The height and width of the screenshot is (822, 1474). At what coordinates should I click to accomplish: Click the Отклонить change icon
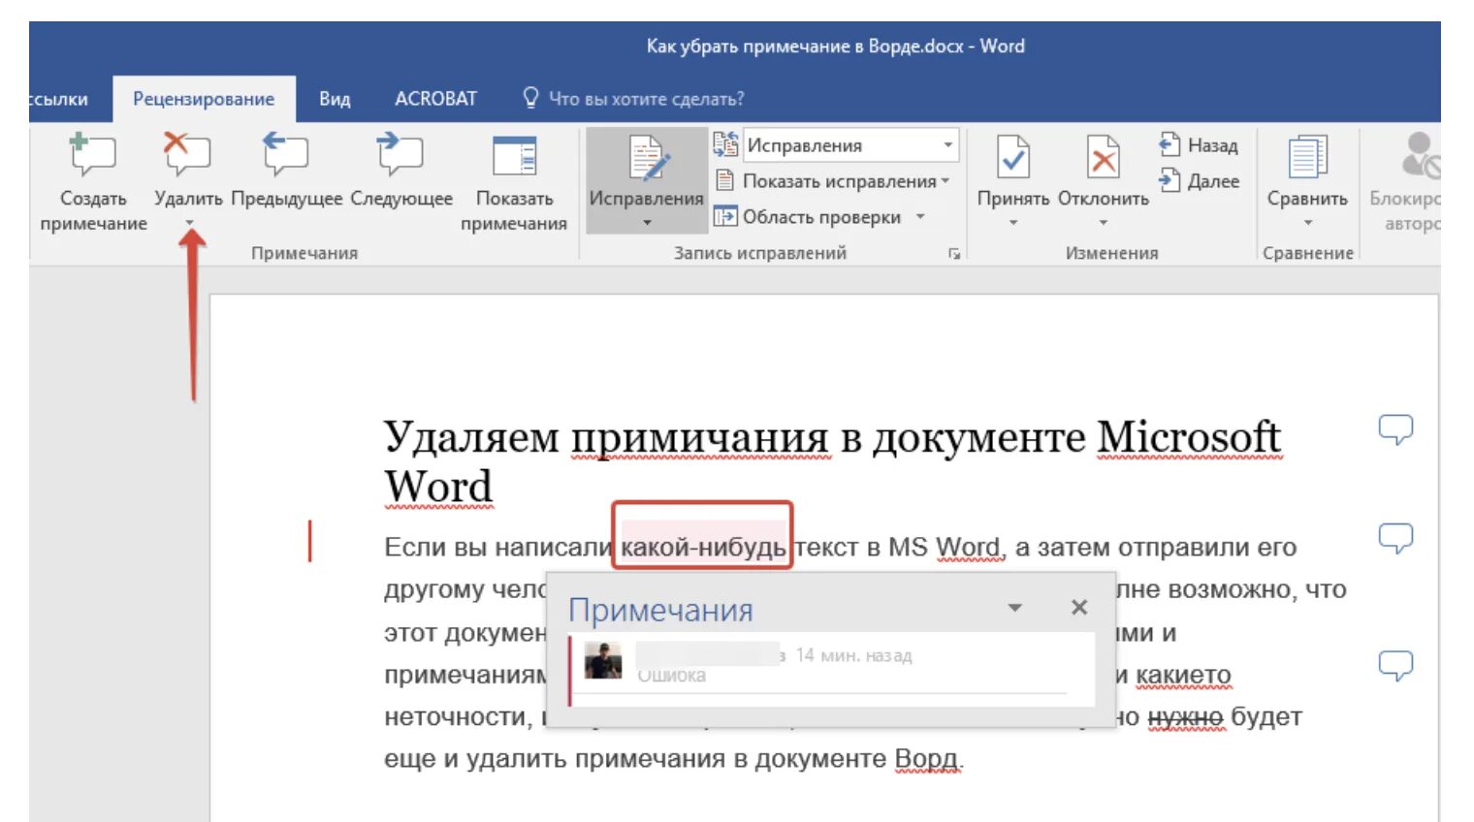click(1103, 157)
